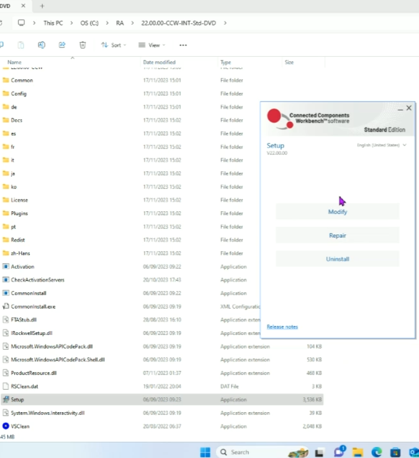The width and height of the screenshot is (419, 458).
Task: Open the View menu in Explorer
Action: [x=152, y=45]
